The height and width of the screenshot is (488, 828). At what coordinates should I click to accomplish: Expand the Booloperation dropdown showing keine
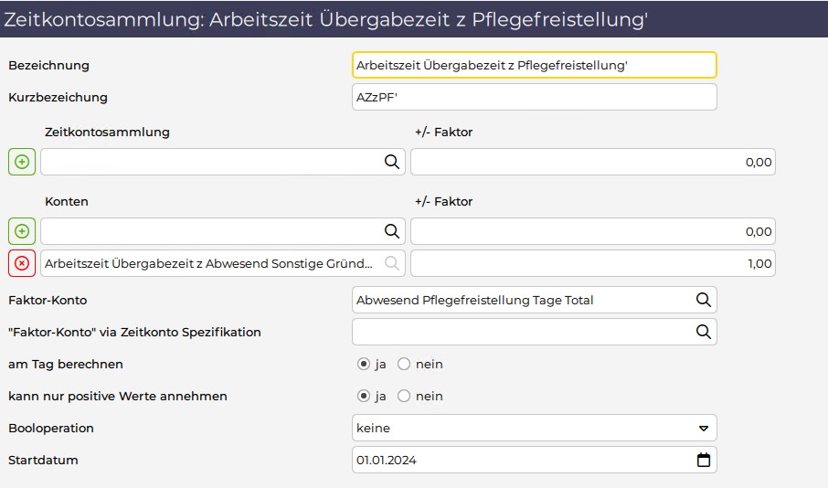pyautogui.click(x=535, y=428)
